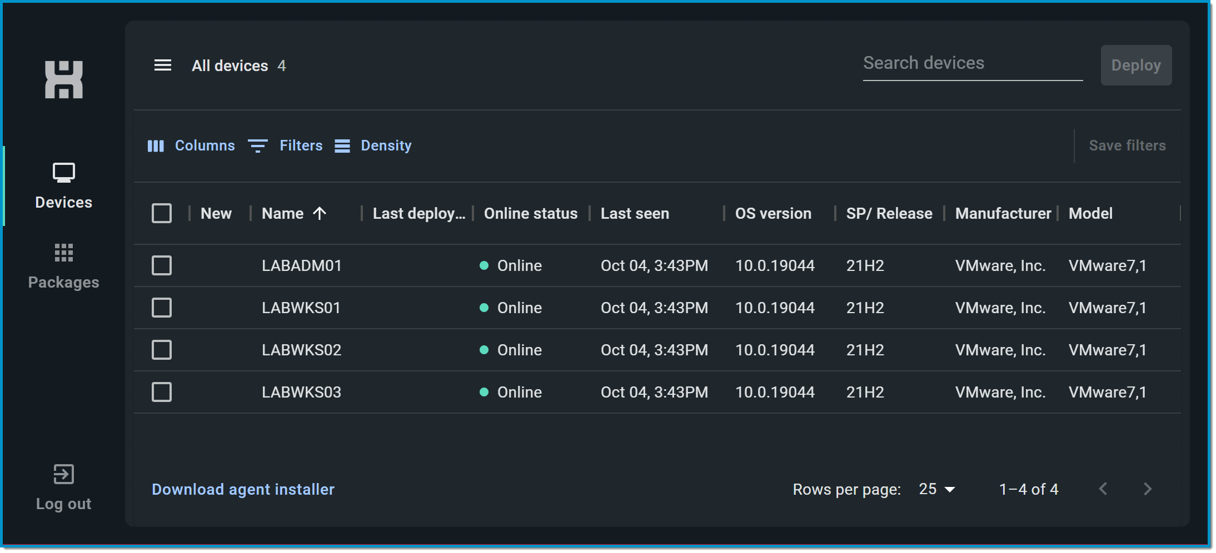Click Download agent installer link

pos(243,489)
